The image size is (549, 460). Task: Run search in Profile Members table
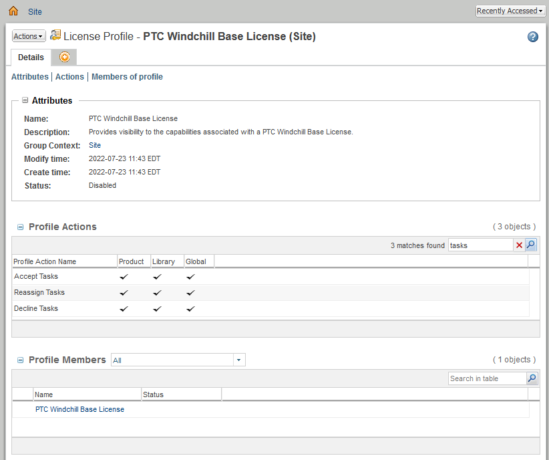532,378
